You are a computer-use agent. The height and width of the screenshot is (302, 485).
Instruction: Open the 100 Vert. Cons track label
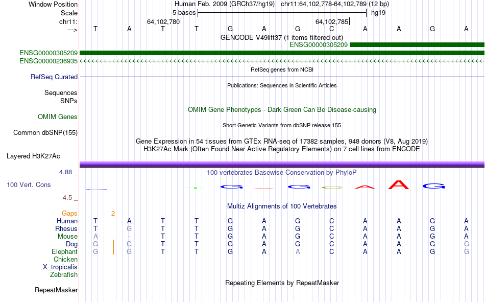tap(29, 185)
